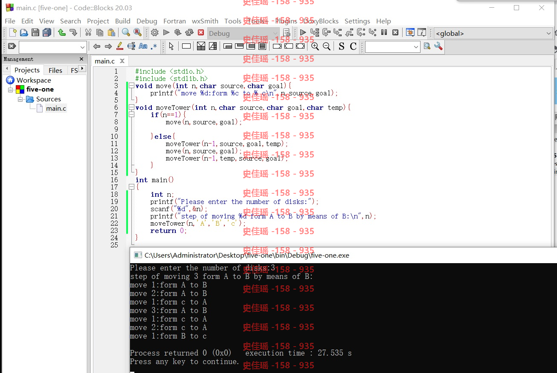
Task: Select the Projects tab
Action: 27,70
